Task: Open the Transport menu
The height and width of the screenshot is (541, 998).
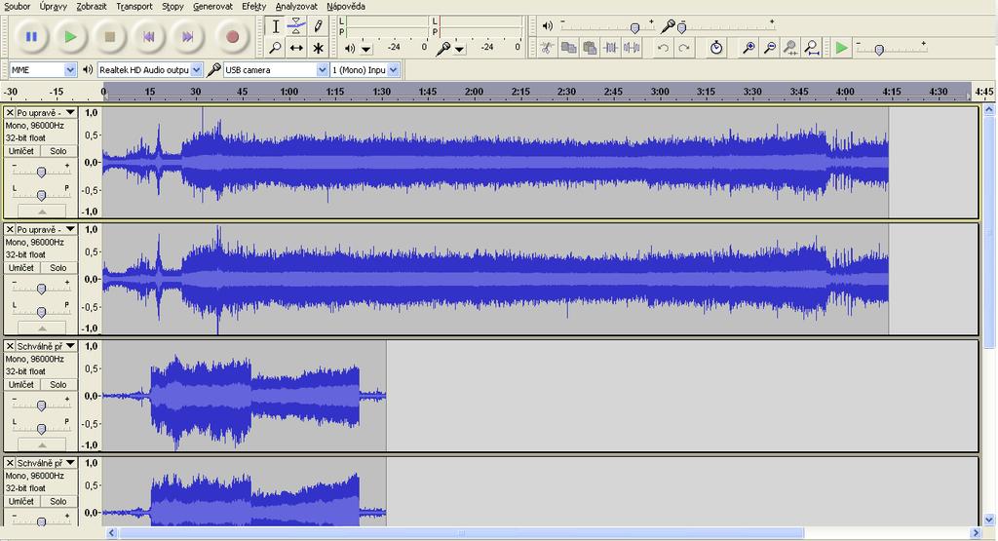Action: click(x=134, y=7)
